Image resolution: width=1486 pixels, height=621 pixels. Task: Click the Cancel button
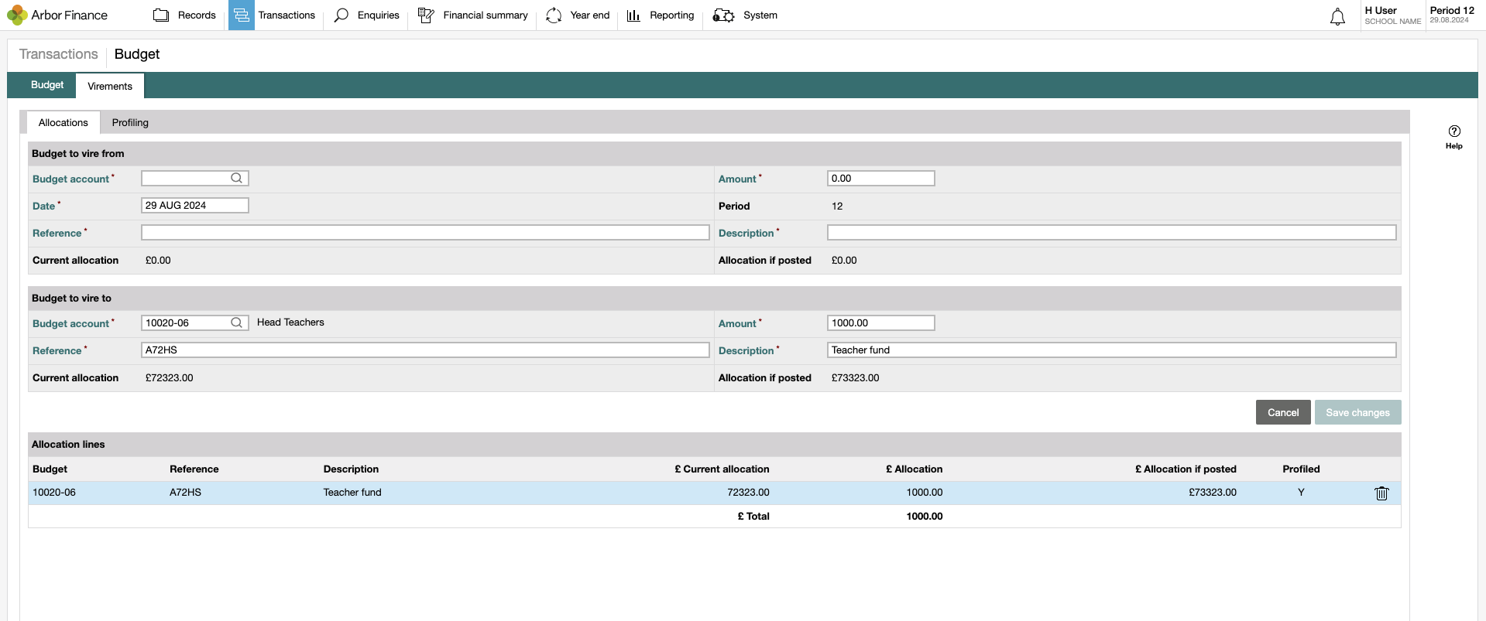point(1283,412)
